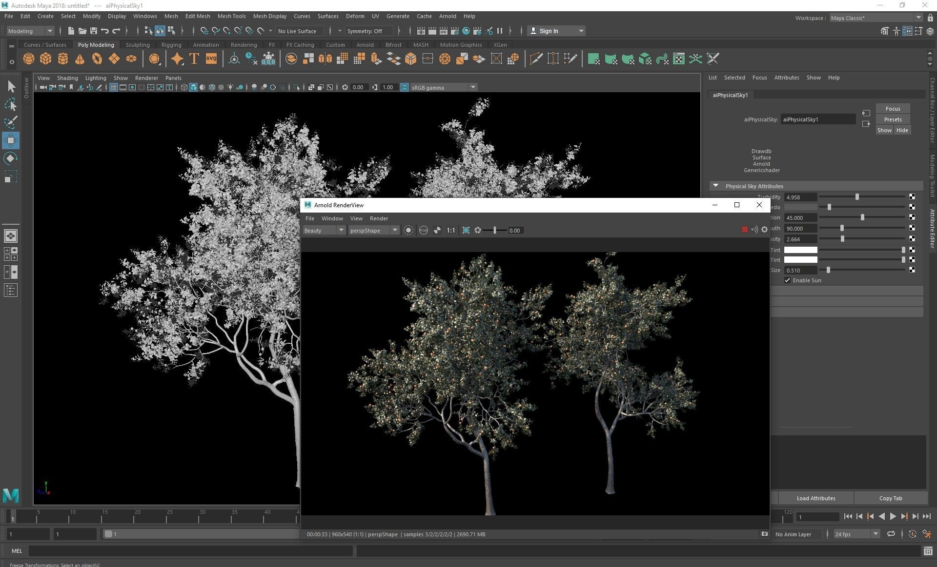Image resolution: width=937 pixels, height=567 pixels.
Task: Click the Open scene folder icon
Action: [x=82, y=31]
